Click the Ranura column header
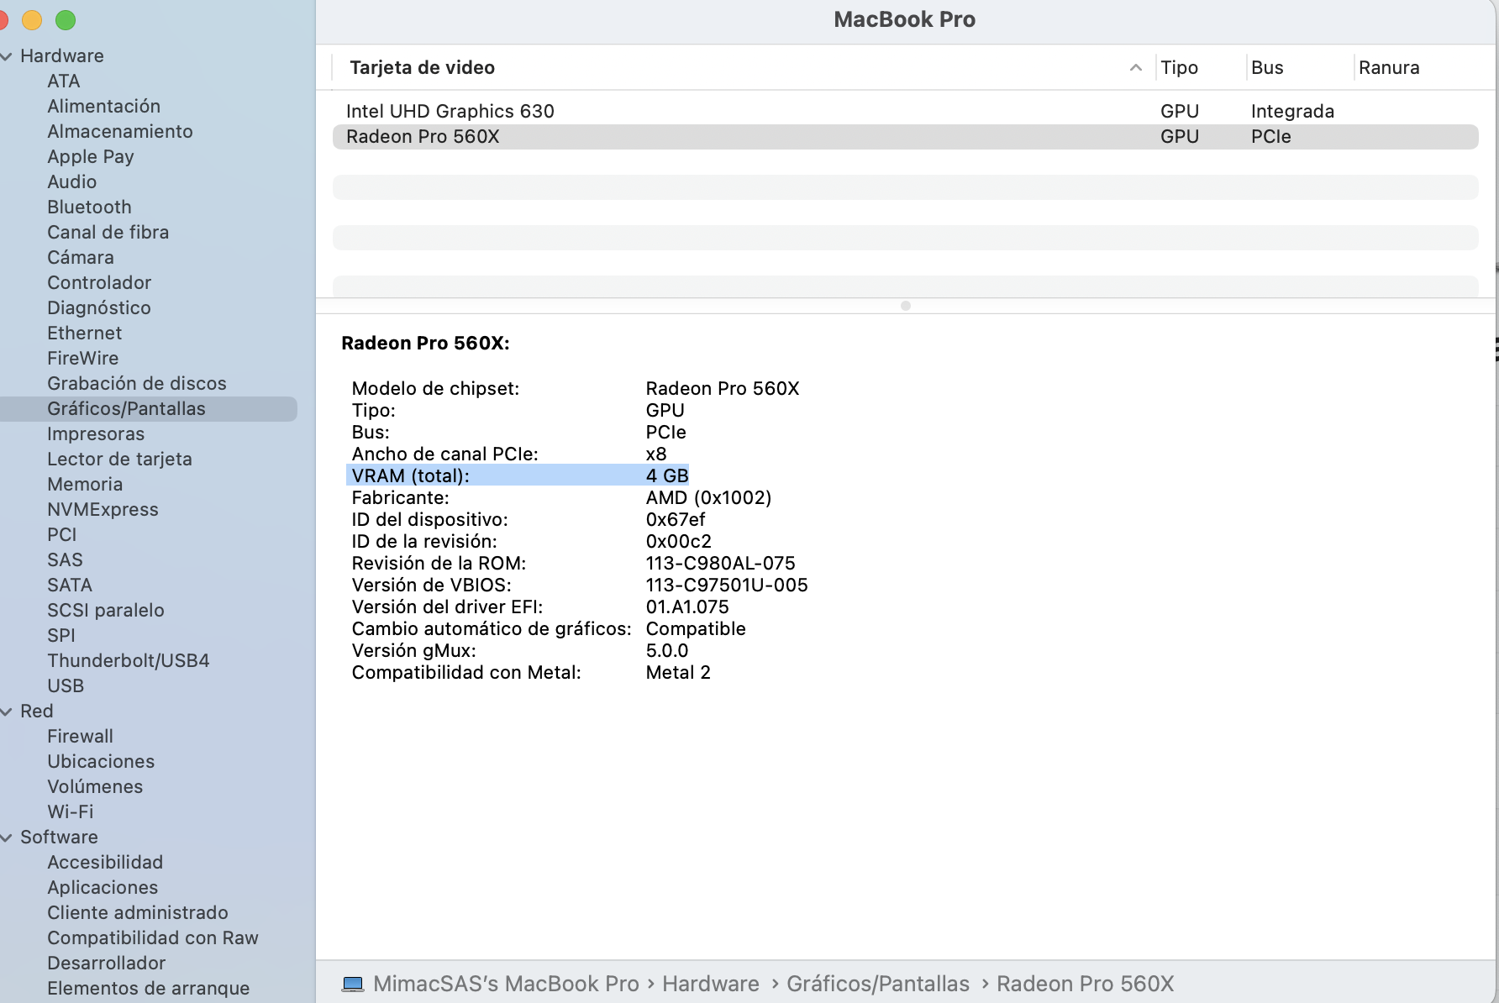The width and height of the screenshot is (1499, 1003). pyautogui.click(x=1389, y=68)
